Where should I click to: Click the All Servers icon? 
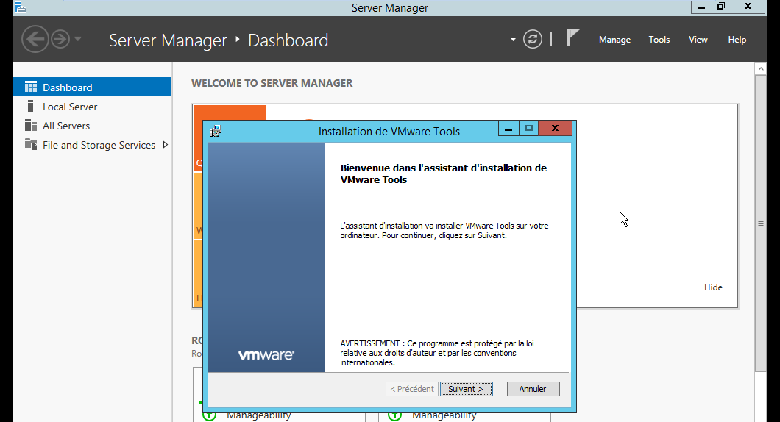pyautogui.click(x=31, y=125)
